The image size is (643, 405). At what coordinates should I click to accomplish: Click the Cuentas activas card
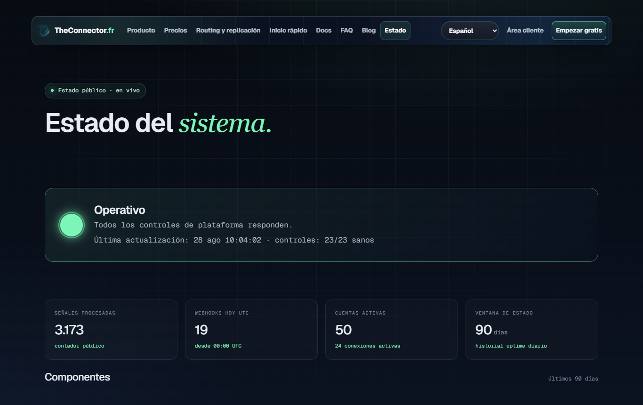tap(392, 330)
